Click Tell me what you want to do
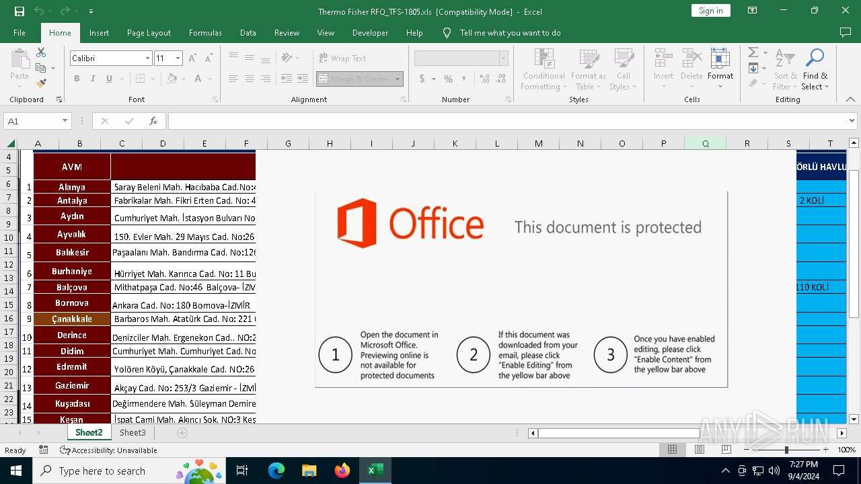Viewport: 861px width, 484px height. pyautogui.click(x=510, y=33)
